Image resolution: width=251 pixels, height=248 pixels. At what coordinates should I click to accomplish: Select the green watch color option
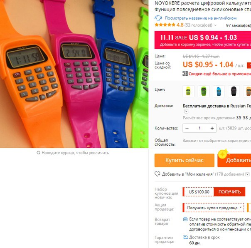[204, 91]
